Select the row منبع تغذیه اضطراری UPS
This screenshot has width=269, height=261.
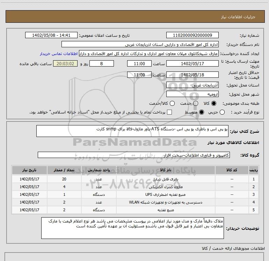[x=135, y=194]
